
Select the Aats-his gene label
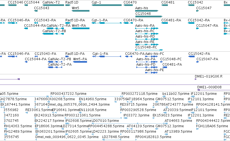(x=142, y=8)
